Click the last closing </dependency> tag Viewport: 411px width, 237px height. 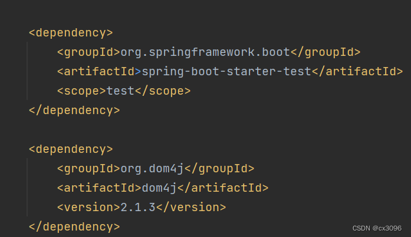point(74,226)
